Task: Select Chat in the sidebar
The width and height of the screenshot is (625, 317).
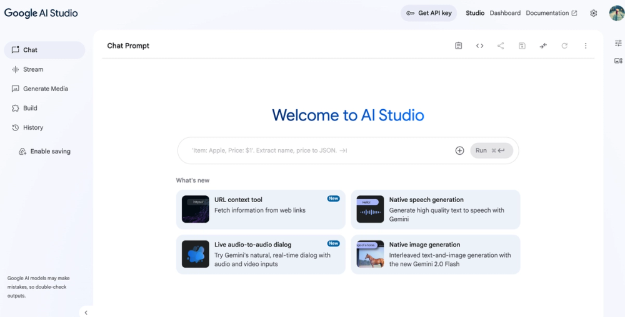Action: point(44,50)
